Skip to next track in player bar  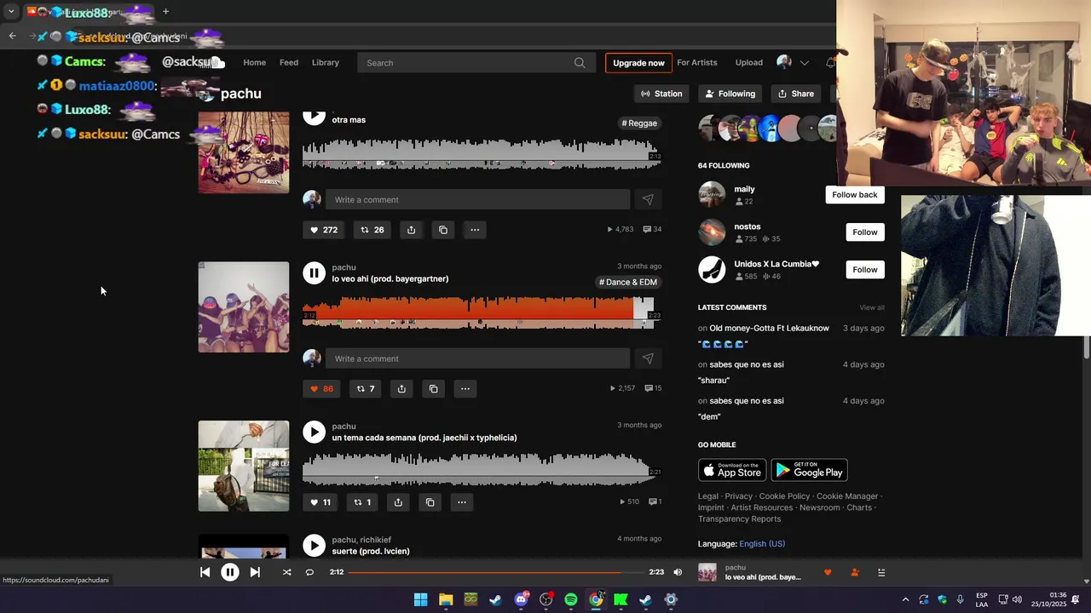click(255, 572)
